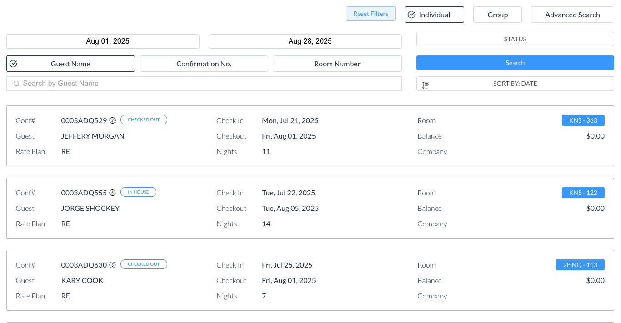Viewport: 621px width, 323px height.
Task: Click the KNS - 363 room badge
Action: pos(583,120)
